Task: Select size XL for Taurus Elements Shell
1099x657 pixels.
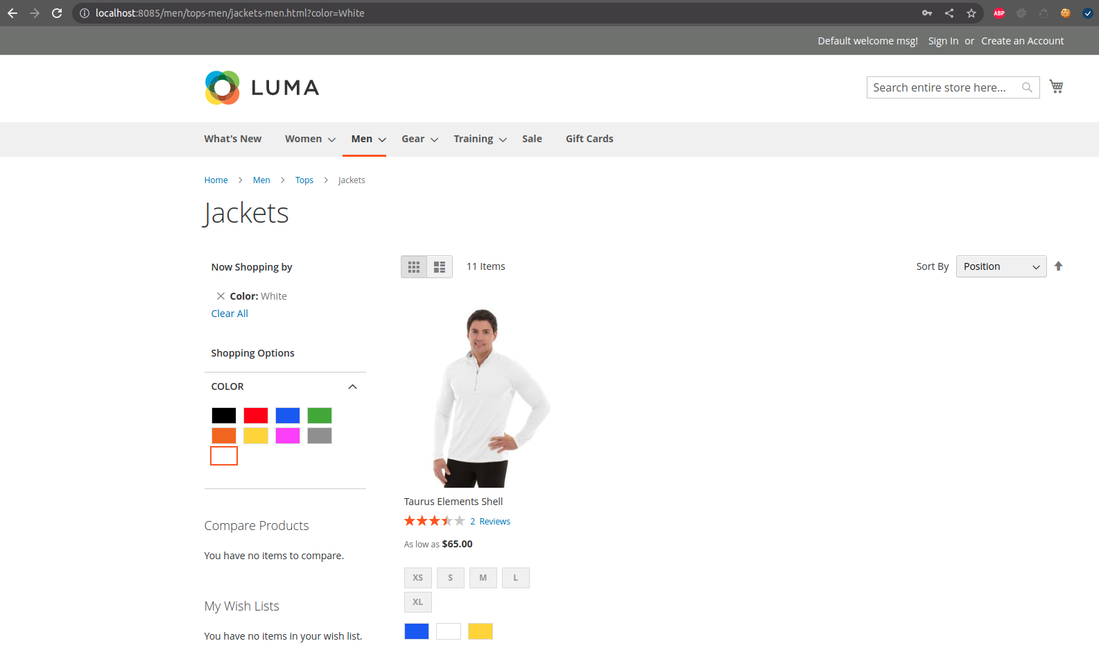Action: tap(418, 602)
